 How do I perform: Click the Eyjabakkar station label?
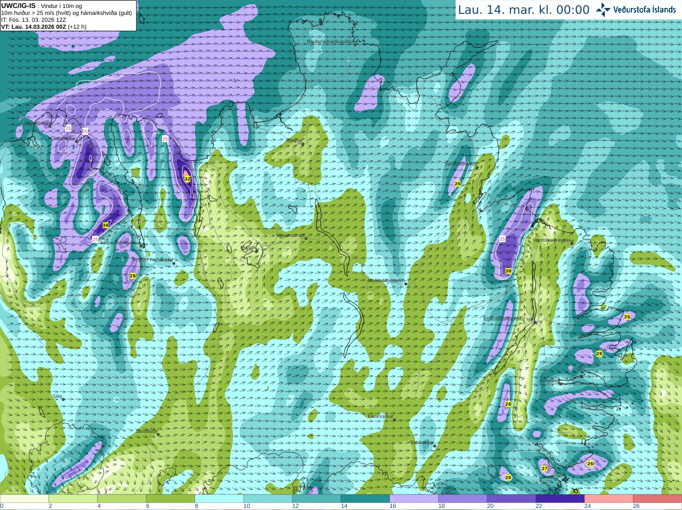pyautogui.click(x=422, y=442)
